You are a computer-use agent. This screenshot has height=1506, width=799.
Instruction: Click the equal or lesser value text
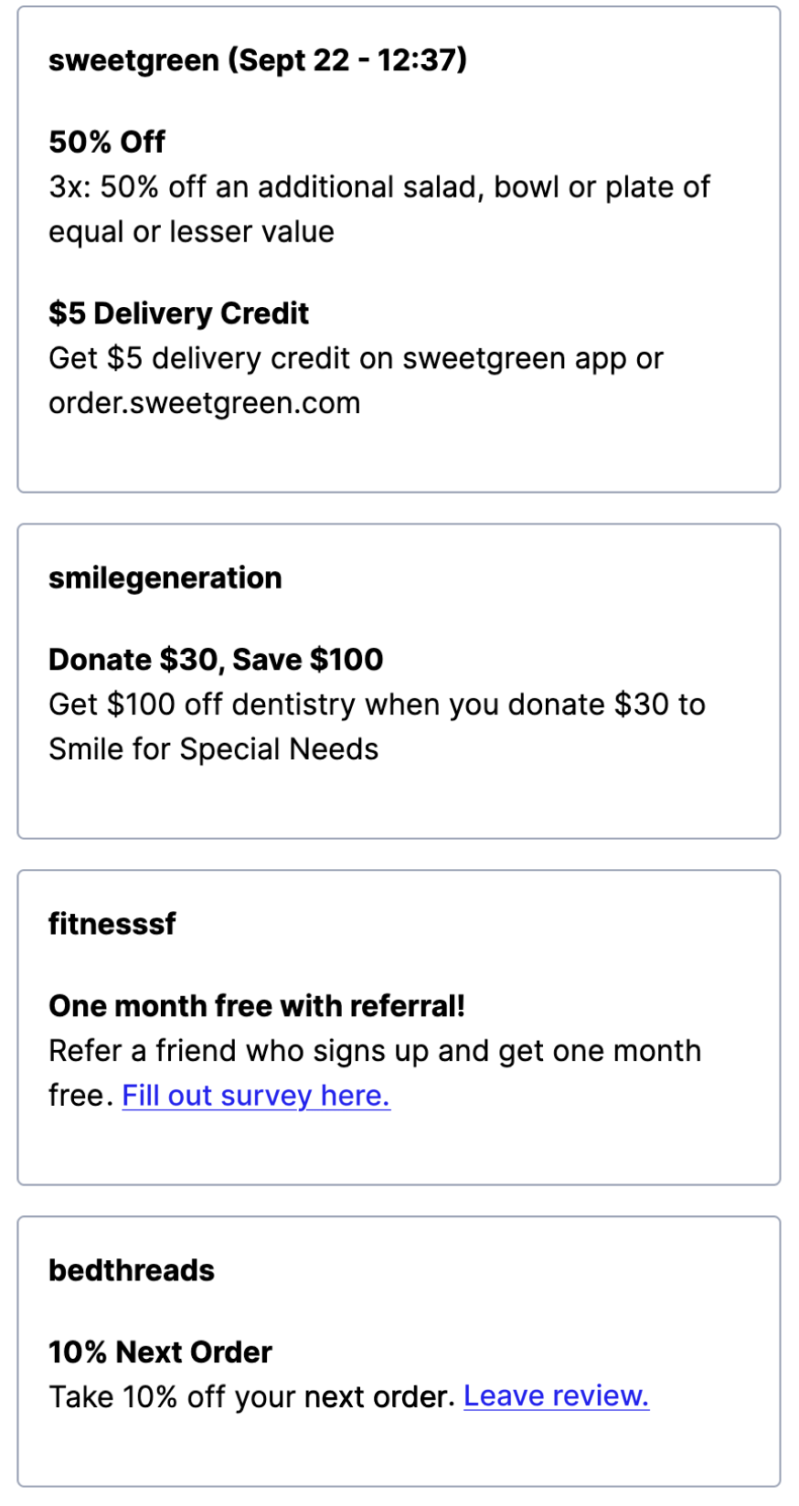coord(191,232)
